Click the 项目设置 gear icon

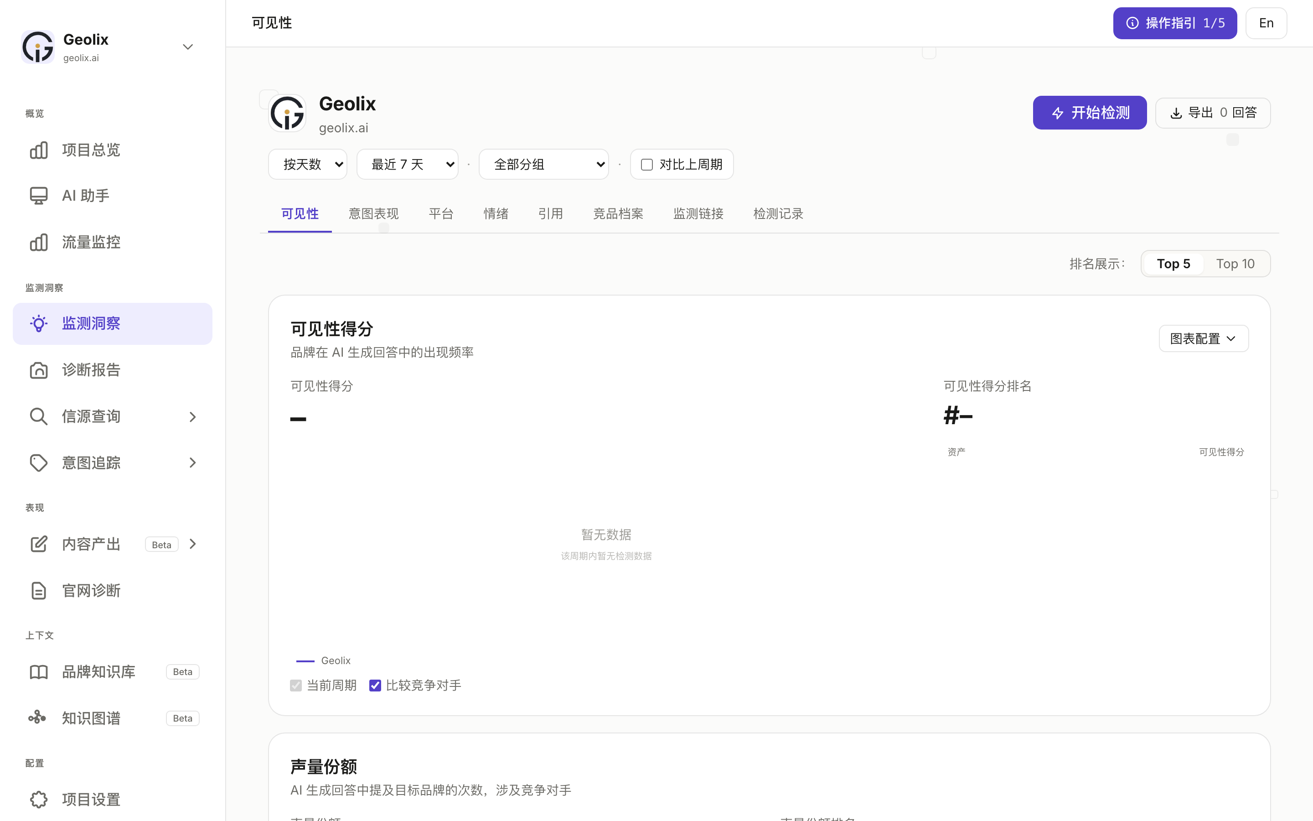point(38,800)
